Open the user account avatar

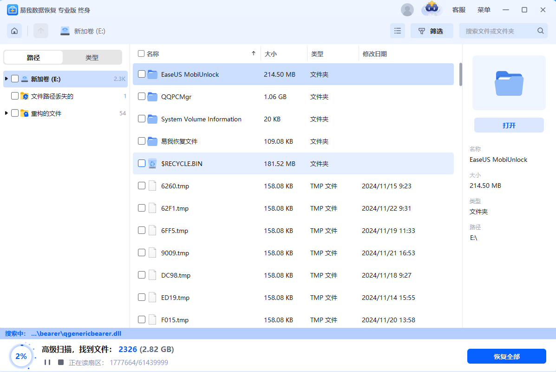pyautogui.click(x=407, y=10)
